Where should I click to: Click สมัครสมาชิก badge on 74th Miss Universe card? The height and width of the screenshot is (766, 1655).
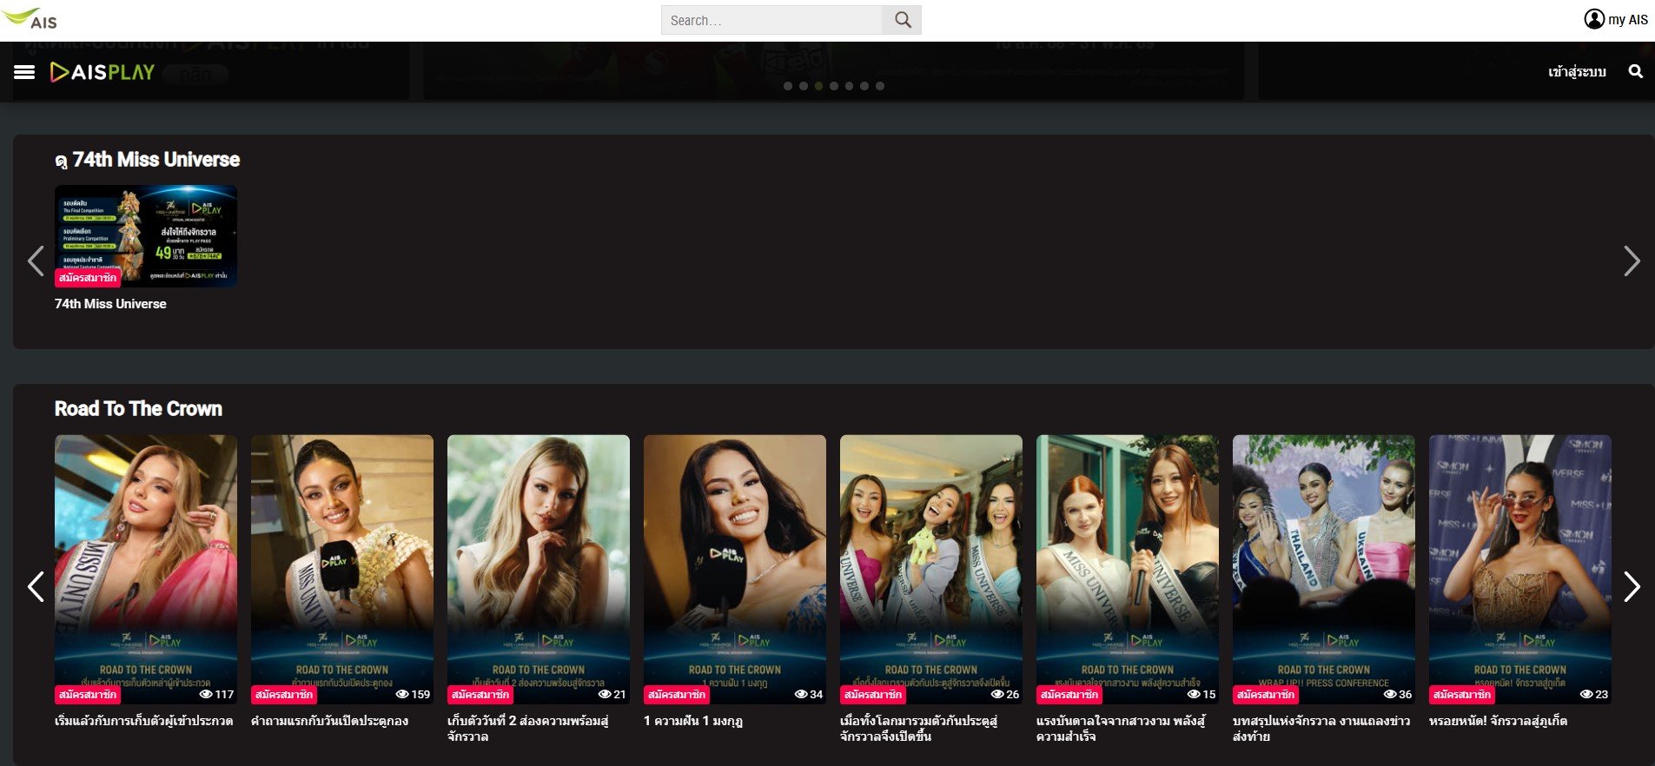[88, 278]
